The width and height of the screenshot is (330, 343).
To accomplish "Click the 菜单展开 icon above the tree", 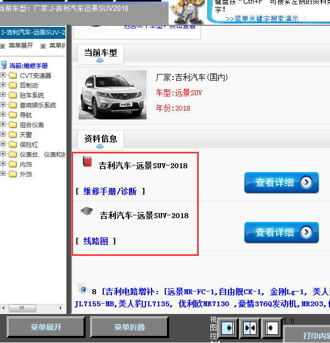I will 3,46.
